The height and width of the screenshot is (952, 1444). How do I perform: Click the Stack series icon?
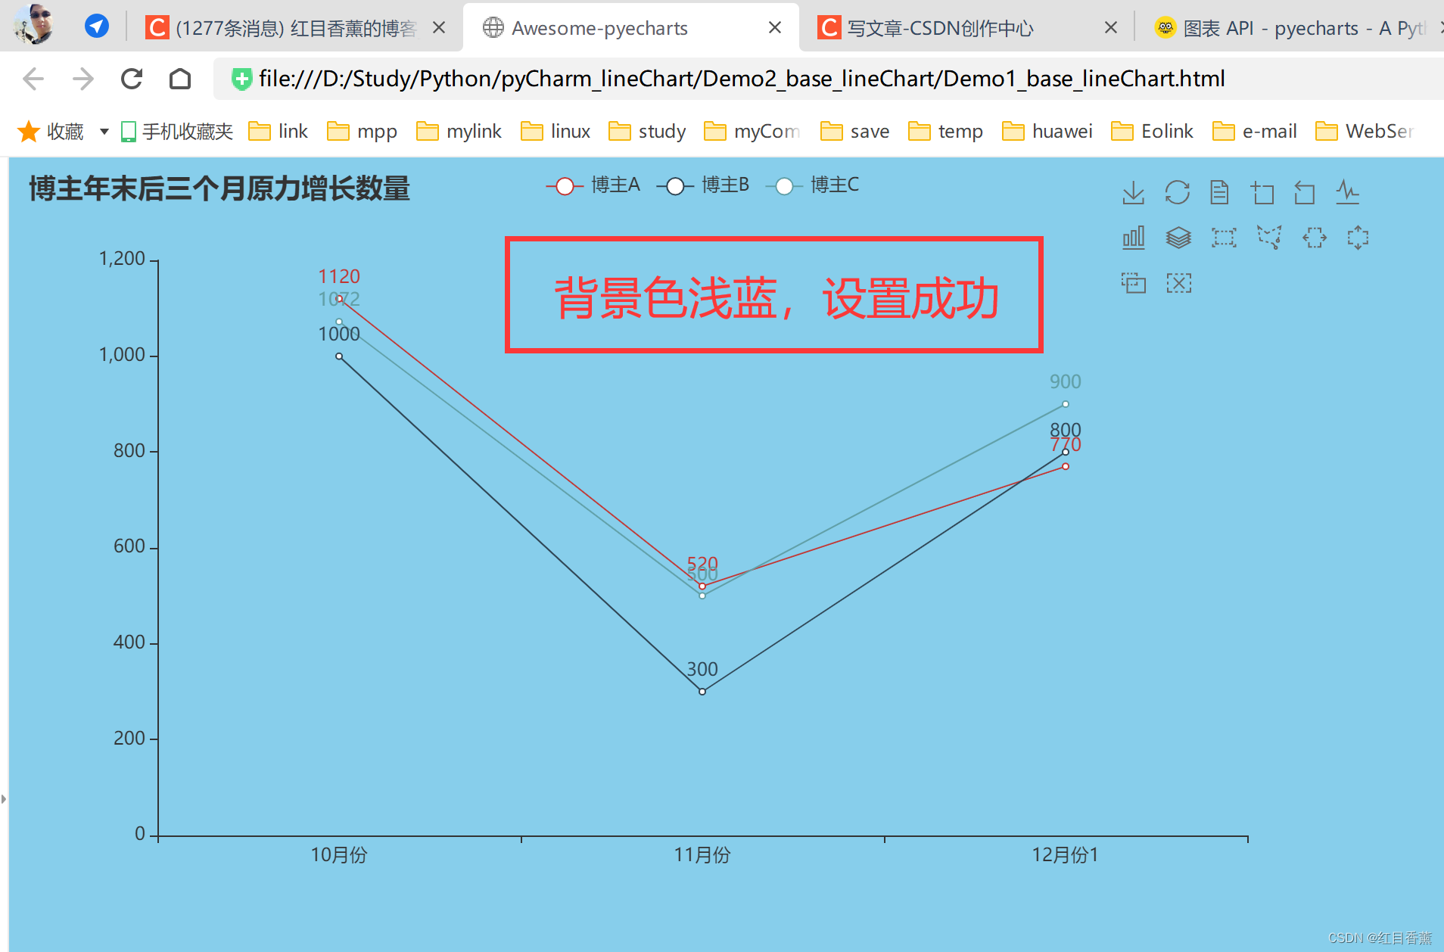pos(1178,237)
